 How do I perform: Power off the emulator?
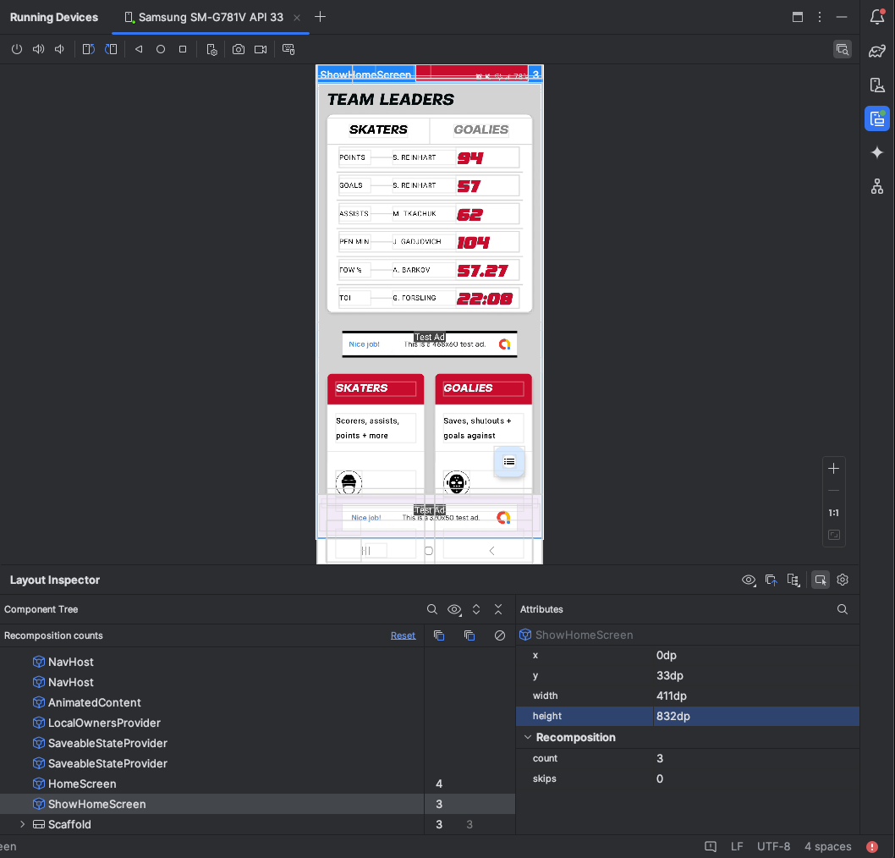[17, 49]
